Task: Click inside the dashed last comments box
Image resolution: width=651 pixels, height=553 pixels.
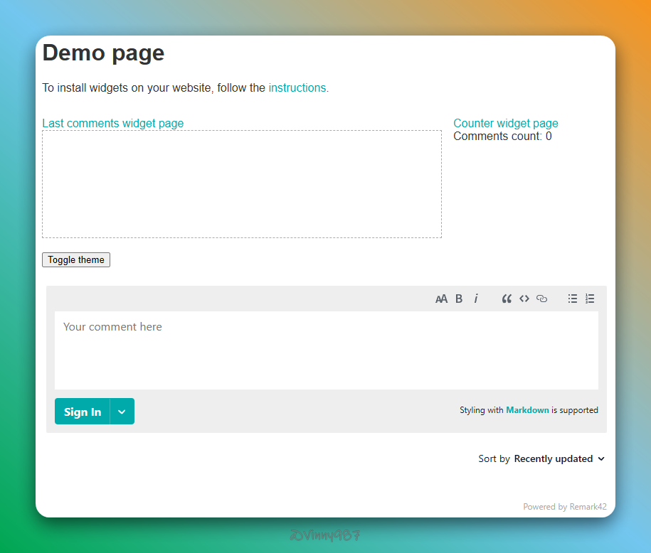Action: (241, 184)
